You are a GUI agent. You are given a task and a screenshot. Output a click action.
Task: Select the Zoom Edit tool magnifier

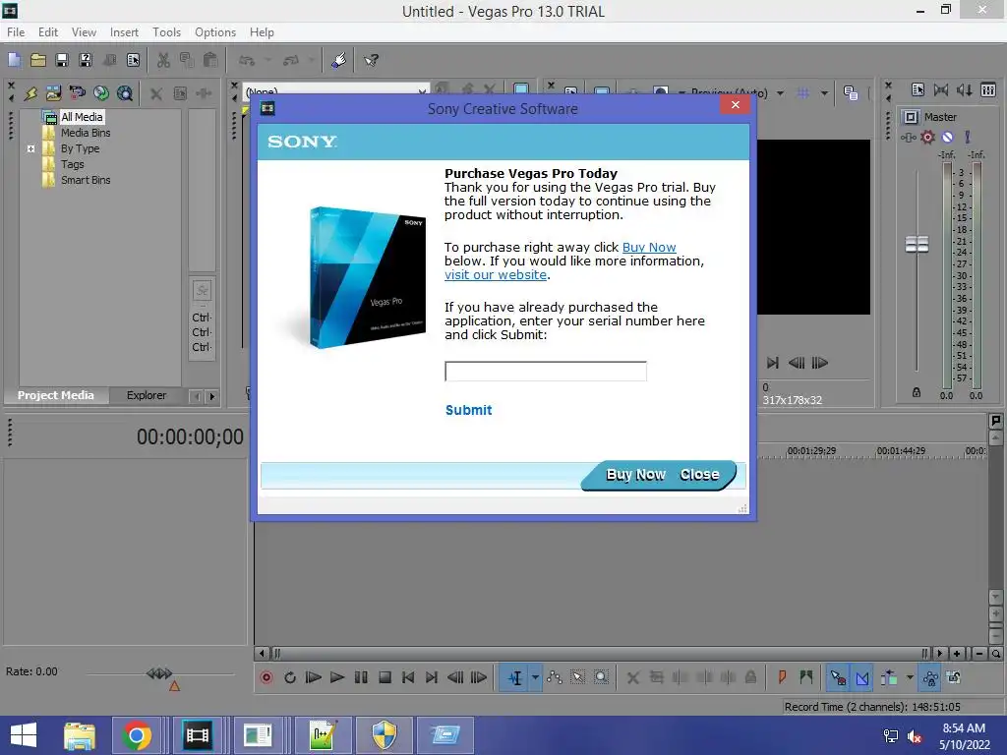click(x=601, y=677)
